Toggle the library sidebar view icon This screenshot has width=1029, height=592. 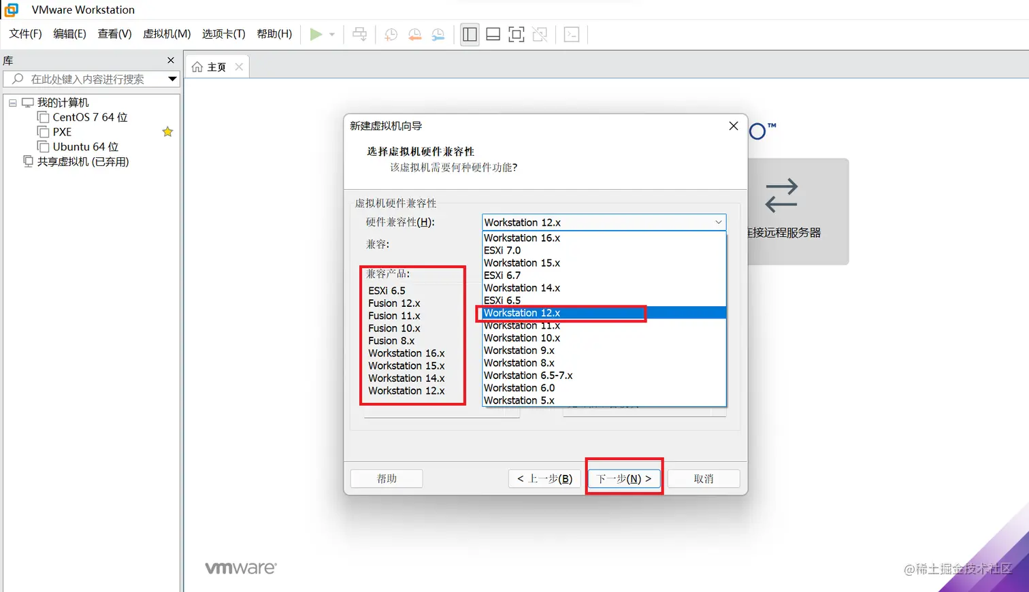470,34
